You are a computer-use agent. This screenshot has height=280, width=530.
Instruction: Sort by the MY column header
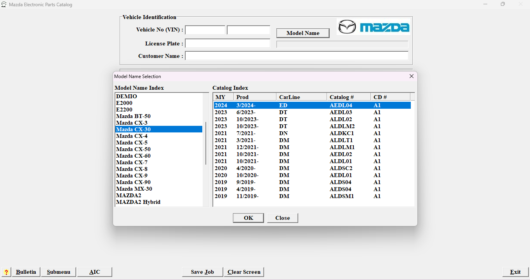click(x=223, y=97)
